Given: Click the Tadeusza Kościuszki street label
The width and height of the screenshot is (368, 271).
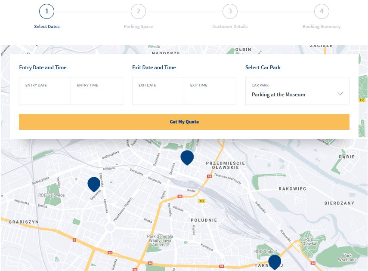Looking at the screenshot, I should (227, 179).
